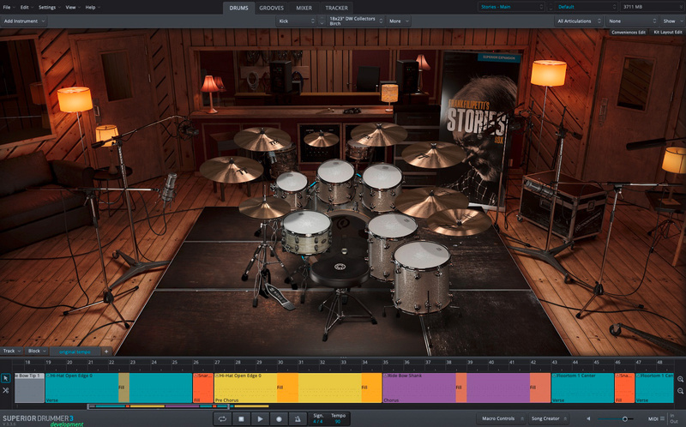The width and height of the screenshot is (686, 427).
Task: Open the Stories - Main library selector
Action: [x=511, y=7]
